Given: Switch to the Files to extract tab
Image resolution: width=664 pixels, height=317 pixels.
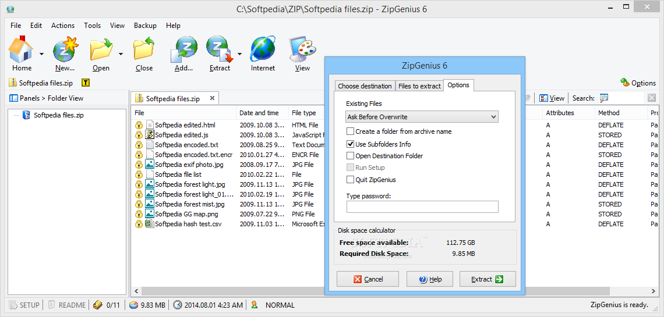Looking at the screenshot, I should (419, 86).
